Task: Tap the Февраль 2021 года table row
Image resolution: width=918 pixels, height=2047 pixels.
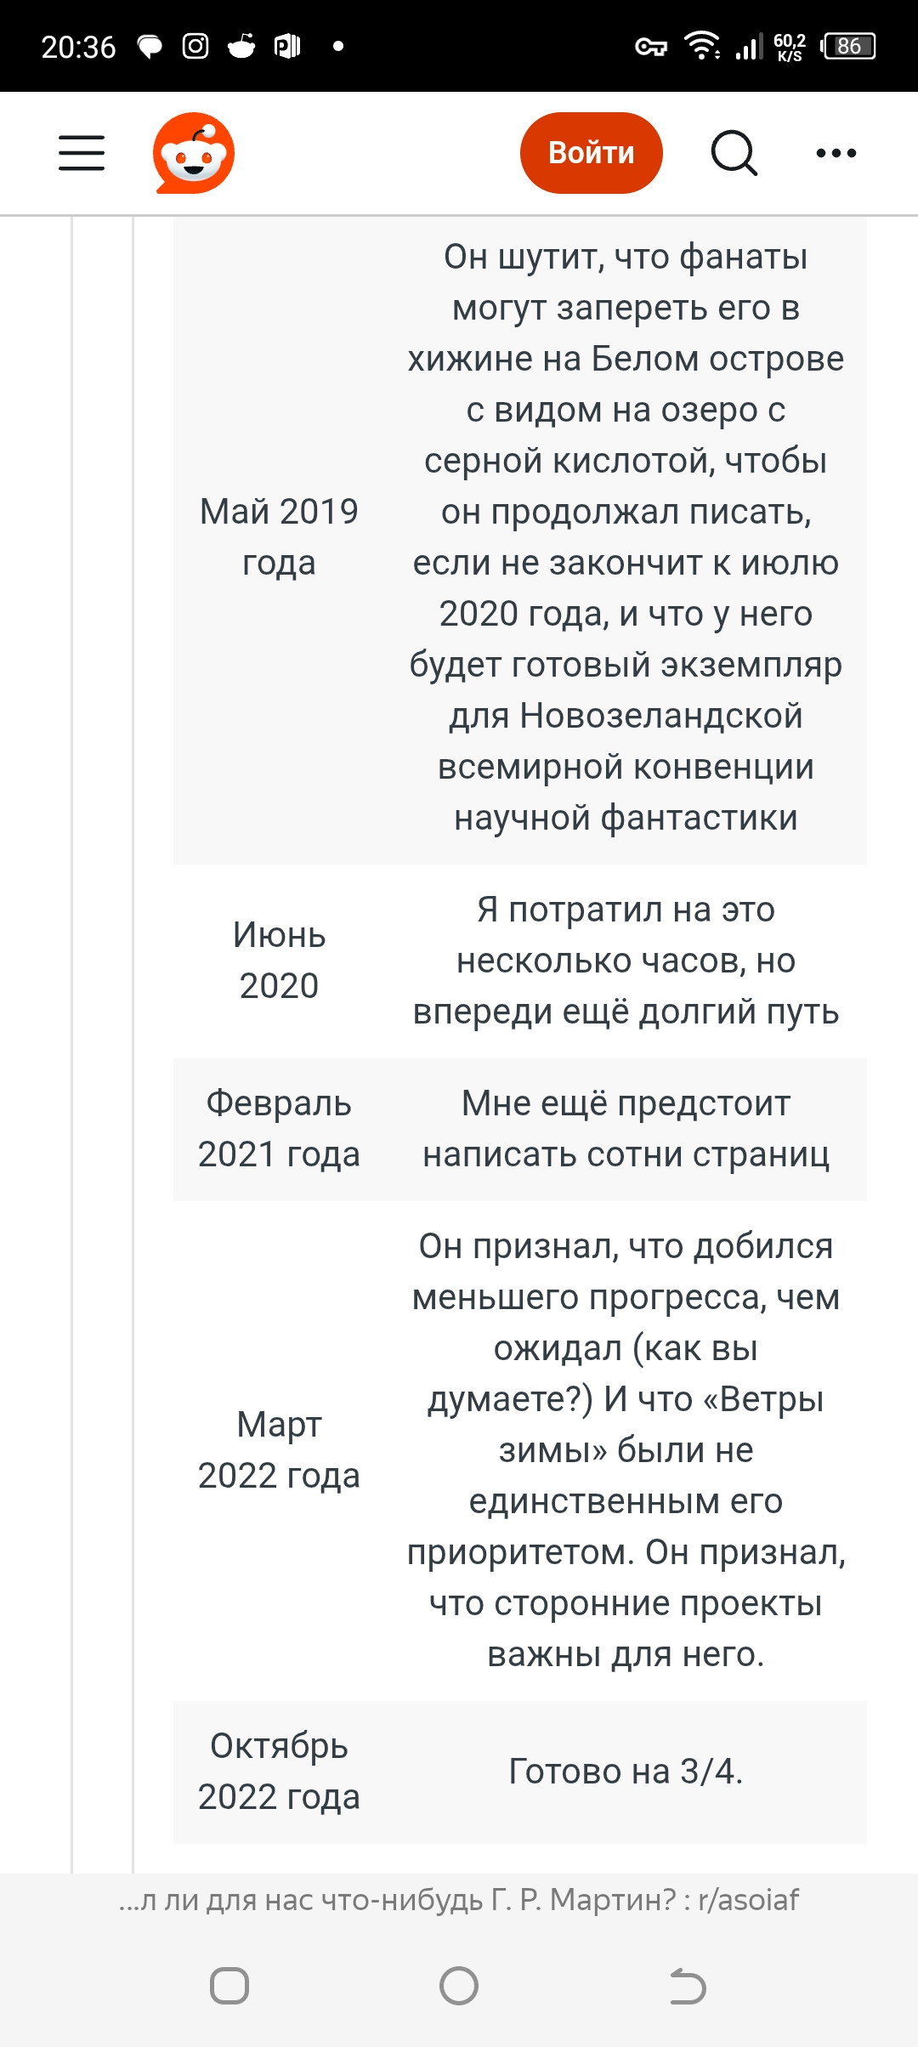Action: pyautogui.click(x=520, y=1129)
